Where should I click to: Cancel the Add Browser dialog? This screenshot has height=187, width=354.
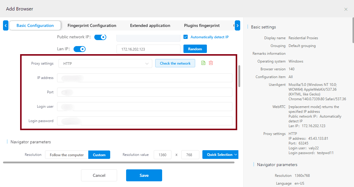point(99,175)
